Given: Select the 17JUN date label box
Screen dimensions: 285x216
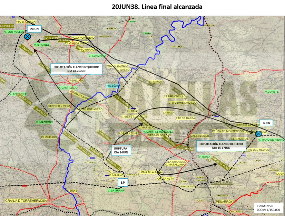Looking at the screenshot, I should (x=266, y=123).
